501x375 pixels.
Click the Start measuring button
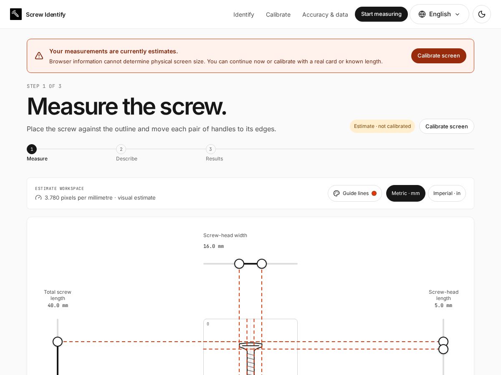pyautogui.click(x=381, y=14)
